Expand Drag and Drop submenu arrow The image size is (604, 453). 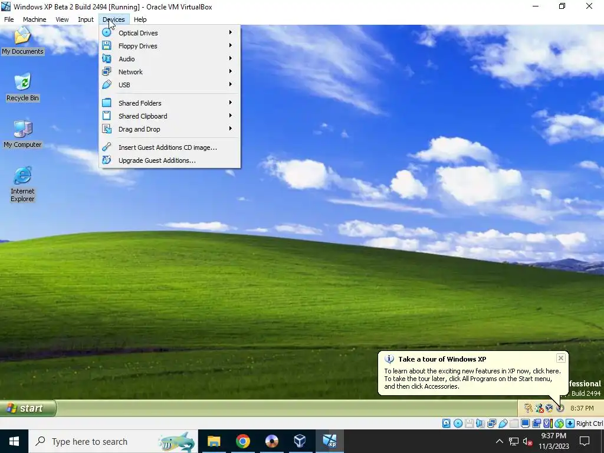[x=231, y=129]
